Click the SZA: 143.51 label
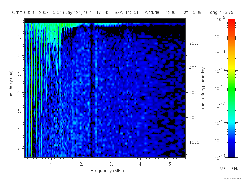247x185 pixels. point(127,12)
